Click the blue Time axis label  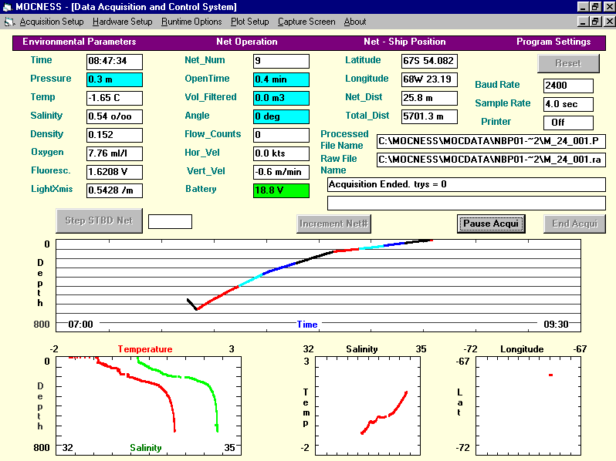[x=306, y=325]
